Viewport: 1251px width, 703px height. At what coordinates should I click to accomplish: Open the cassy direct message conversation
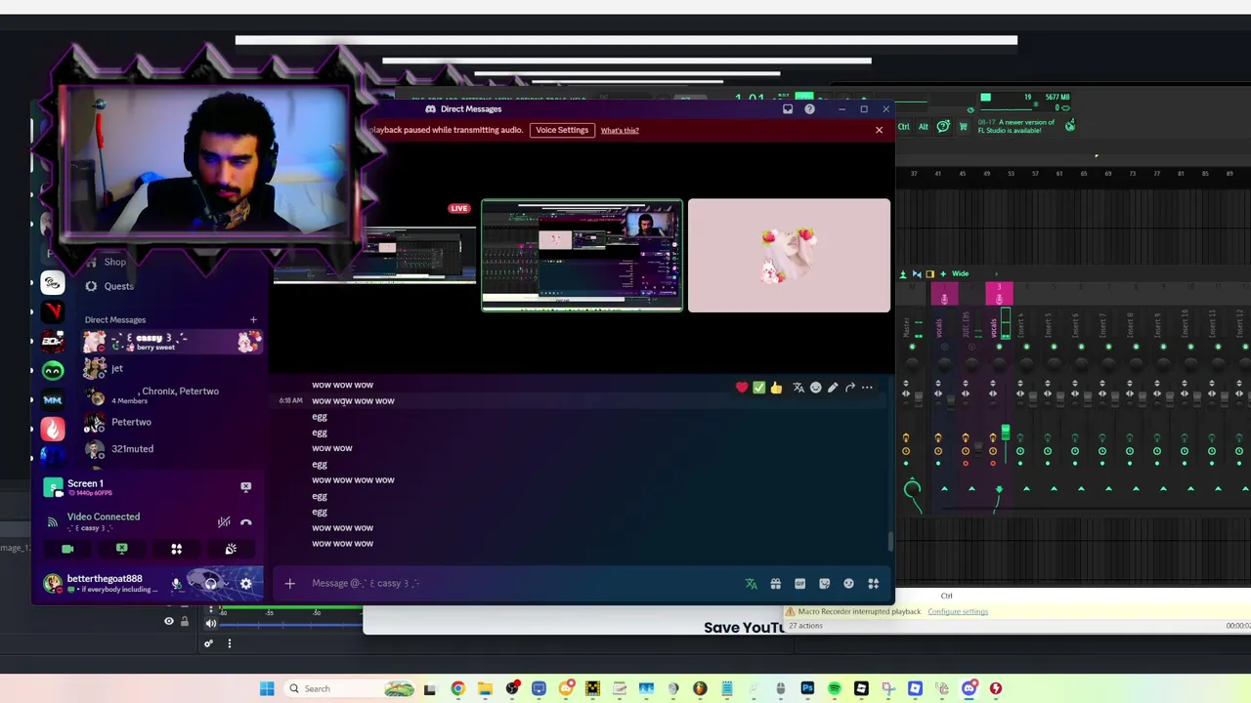(x=172, y=342)
